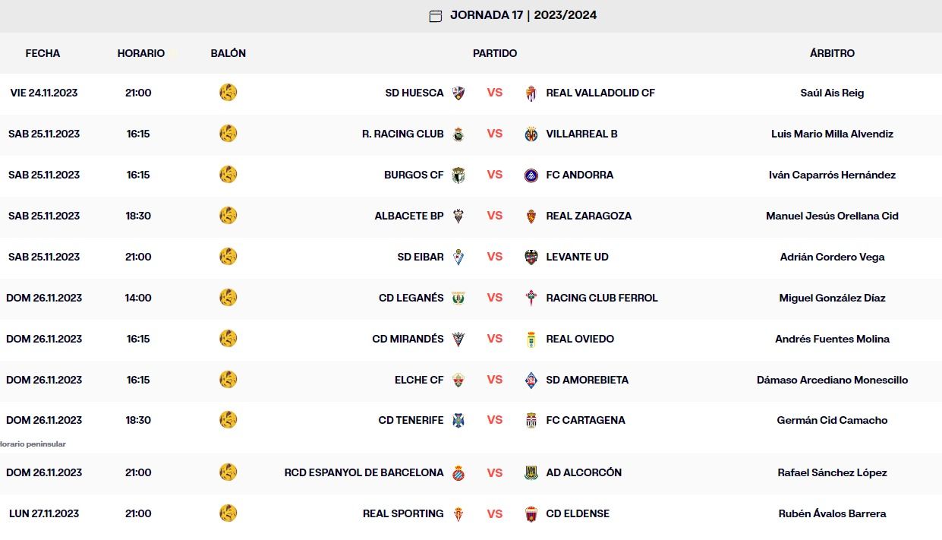This screenshot has height=540, width=942.
Task: Click the match ball icon in Huesca row
Action: tap(228, 93)
